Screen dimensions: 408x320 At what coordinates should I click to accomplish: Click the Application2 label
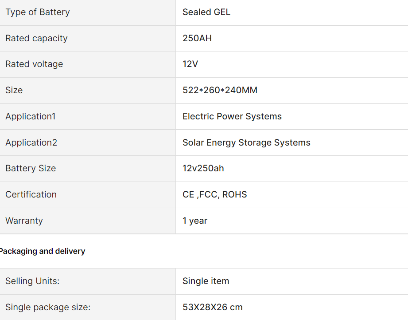point(31,143)
